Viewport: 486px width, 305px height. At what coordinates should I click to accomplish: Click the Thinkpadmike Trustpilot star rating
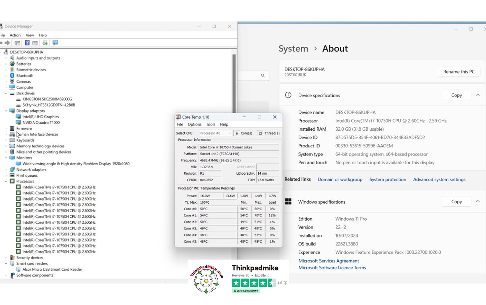[x=254, y=283]
